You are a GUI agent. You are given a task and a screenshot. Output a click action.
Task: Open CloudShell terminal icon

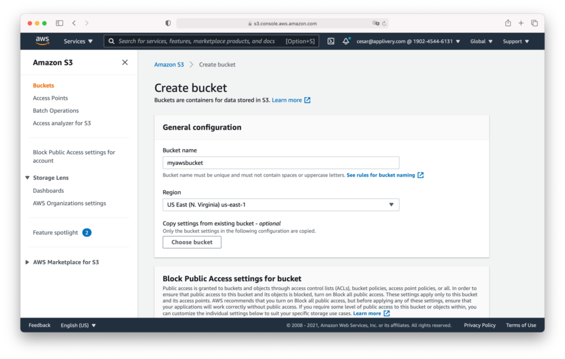[x=331, y=41]
